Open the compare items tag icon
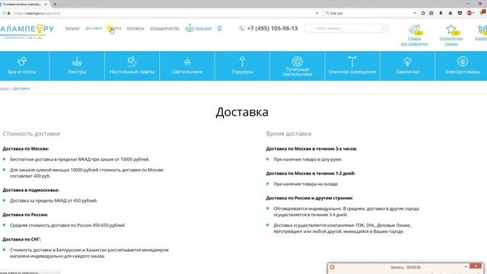This screenshot has height=274, width=487. (414, 30)
